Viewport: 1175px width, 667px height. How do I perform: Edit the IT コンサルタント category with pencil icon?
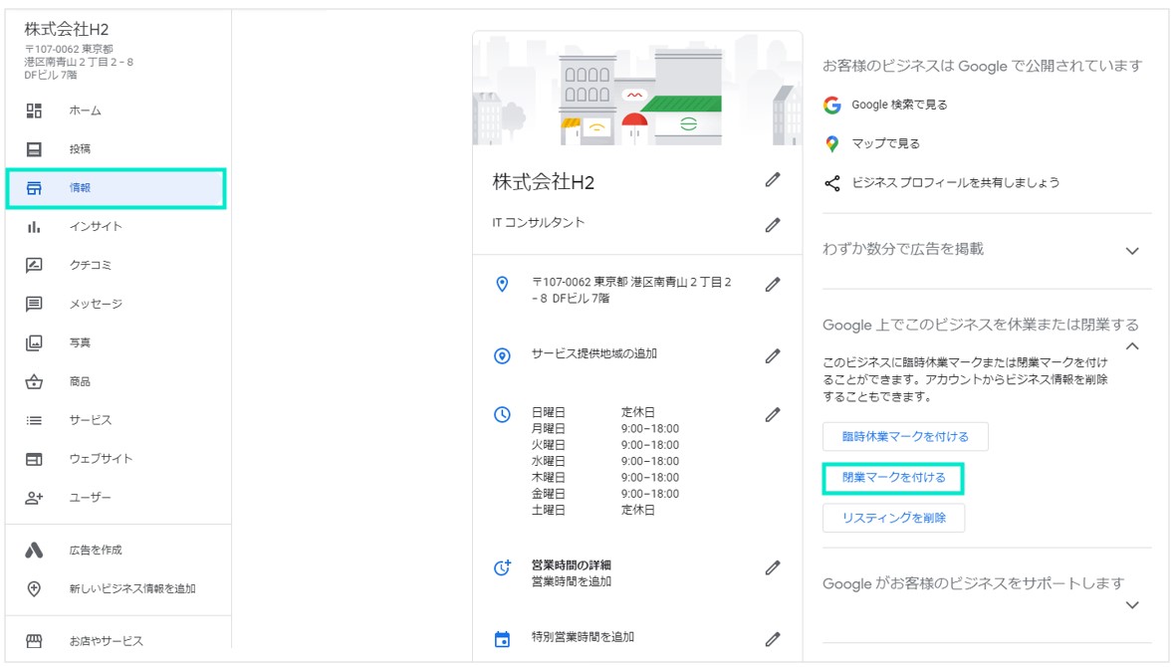point(772,225)
